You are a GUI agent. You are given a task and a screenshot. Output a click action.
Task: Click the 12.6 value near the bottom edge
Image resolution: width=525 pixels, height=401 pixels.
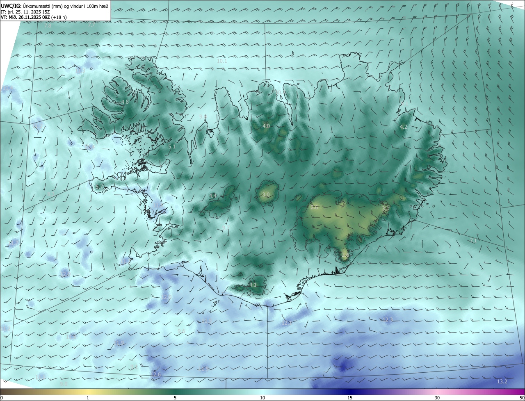(x=156, y=375)
